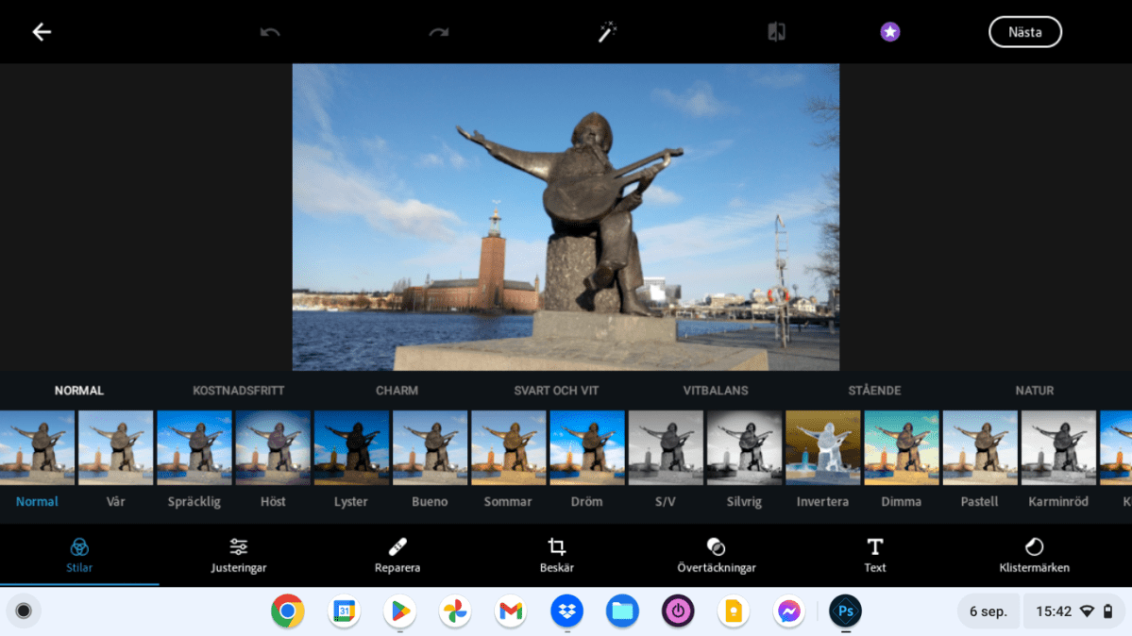
Task: Select the Dröm filter thumbnail
Action: click(586, 446)
